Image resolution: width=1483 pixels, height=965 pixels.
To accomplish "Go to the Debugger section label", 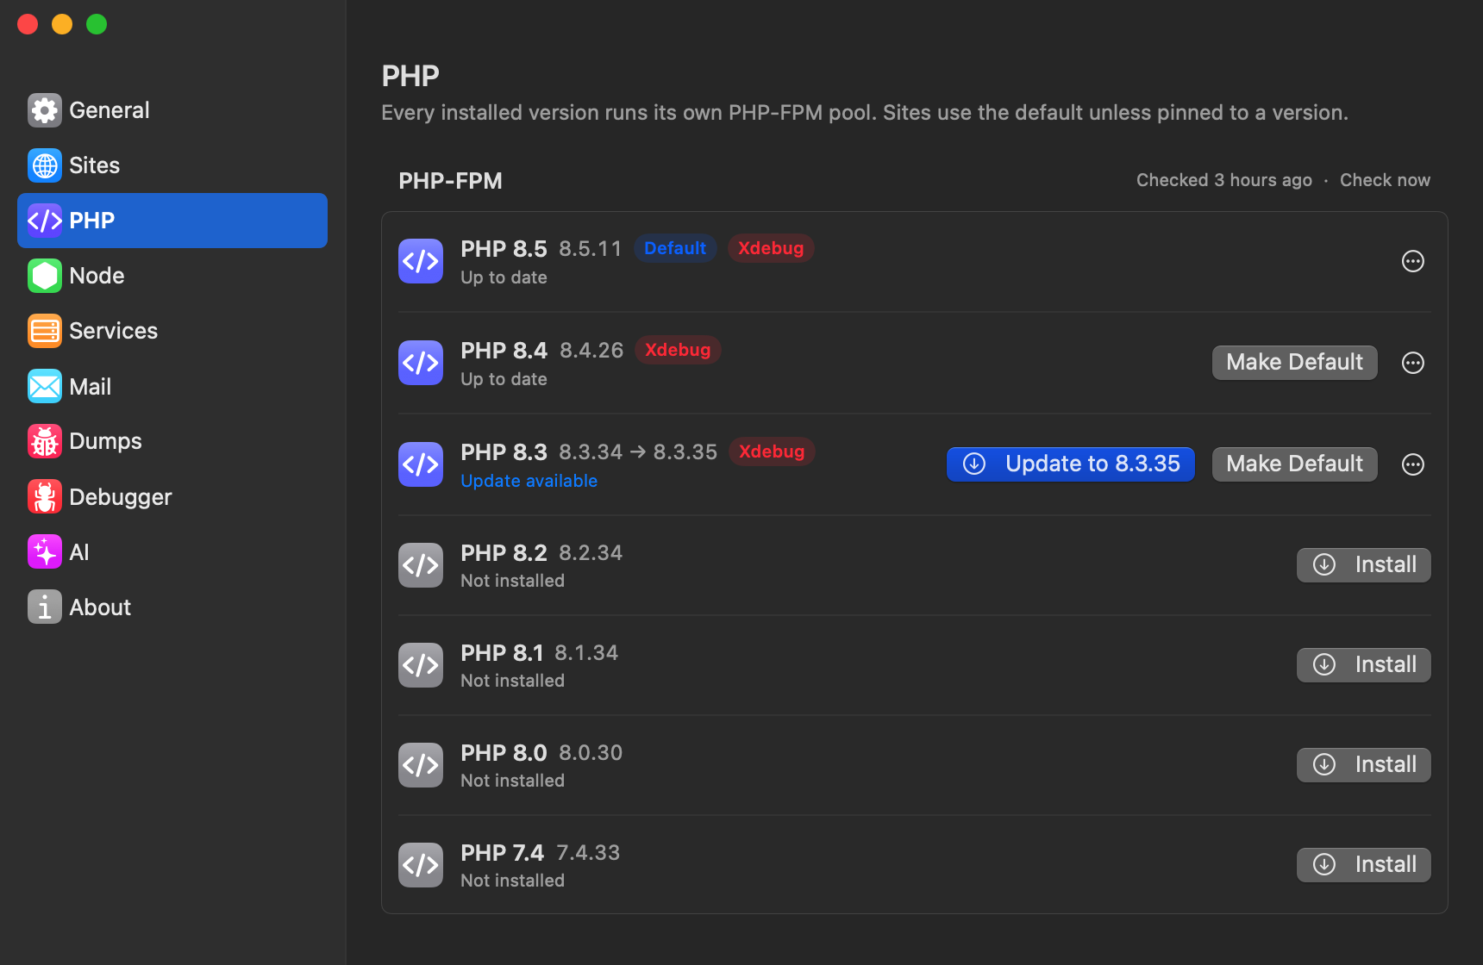I will [x=121, y=497].
